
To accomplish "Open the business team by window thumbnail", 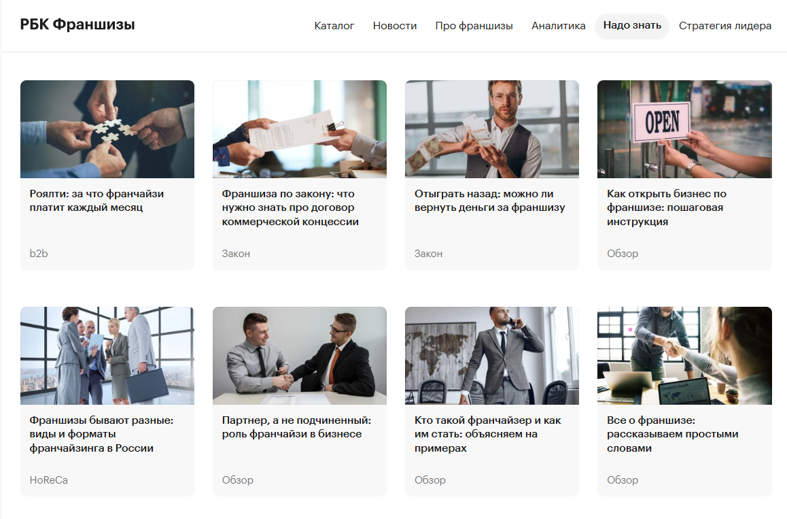I will pos(107,356).
